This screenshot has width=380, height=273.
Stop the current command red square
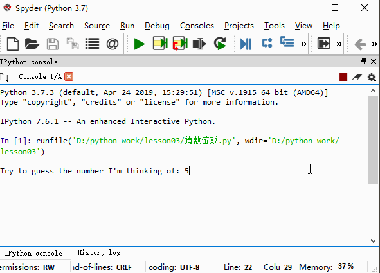(343, 77)
